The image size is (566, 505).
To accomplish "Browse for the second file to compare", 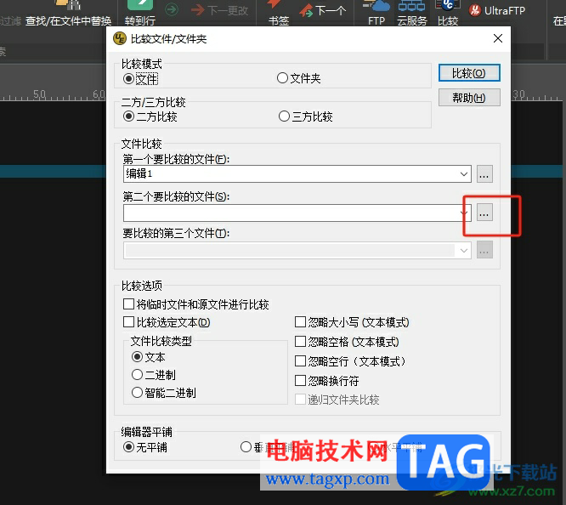I will pos(484,213).
